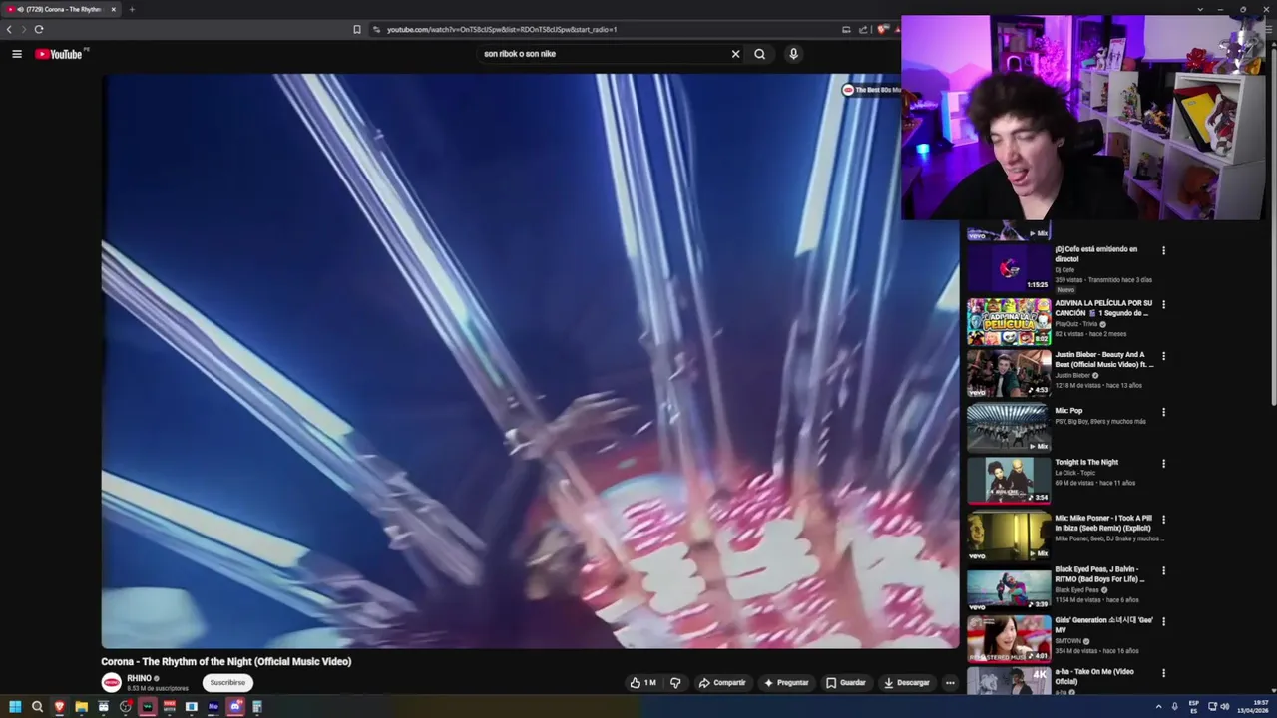Open a new browser tab

pos(132,9)
